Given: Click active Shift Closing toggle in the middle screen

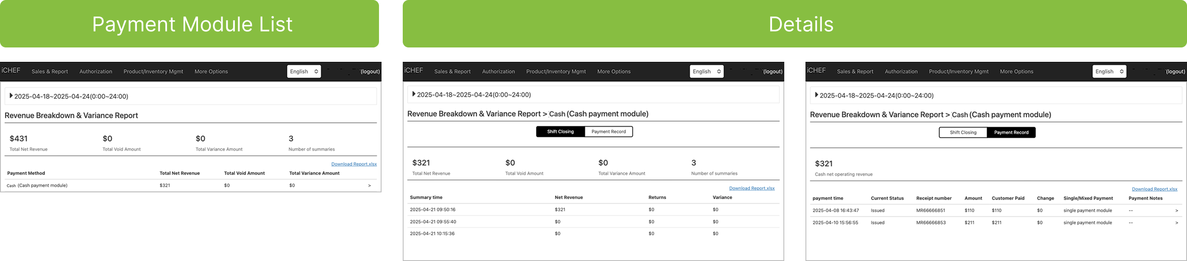Looking at the screenshot, I should pyautogui.click(x=560, y=132).
